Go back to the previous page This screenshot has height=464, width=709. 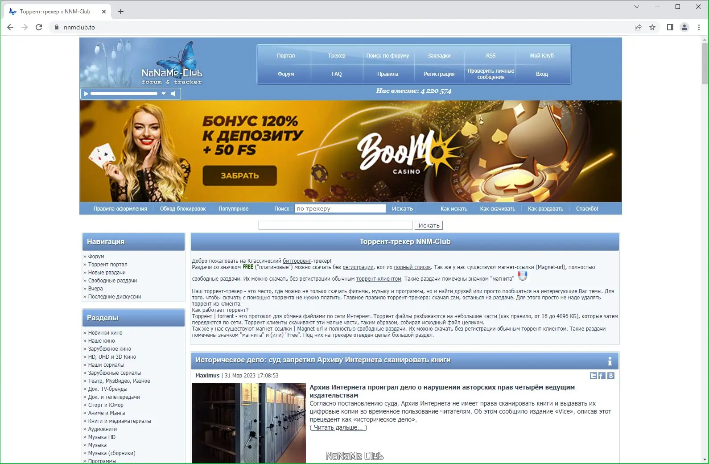10,27
